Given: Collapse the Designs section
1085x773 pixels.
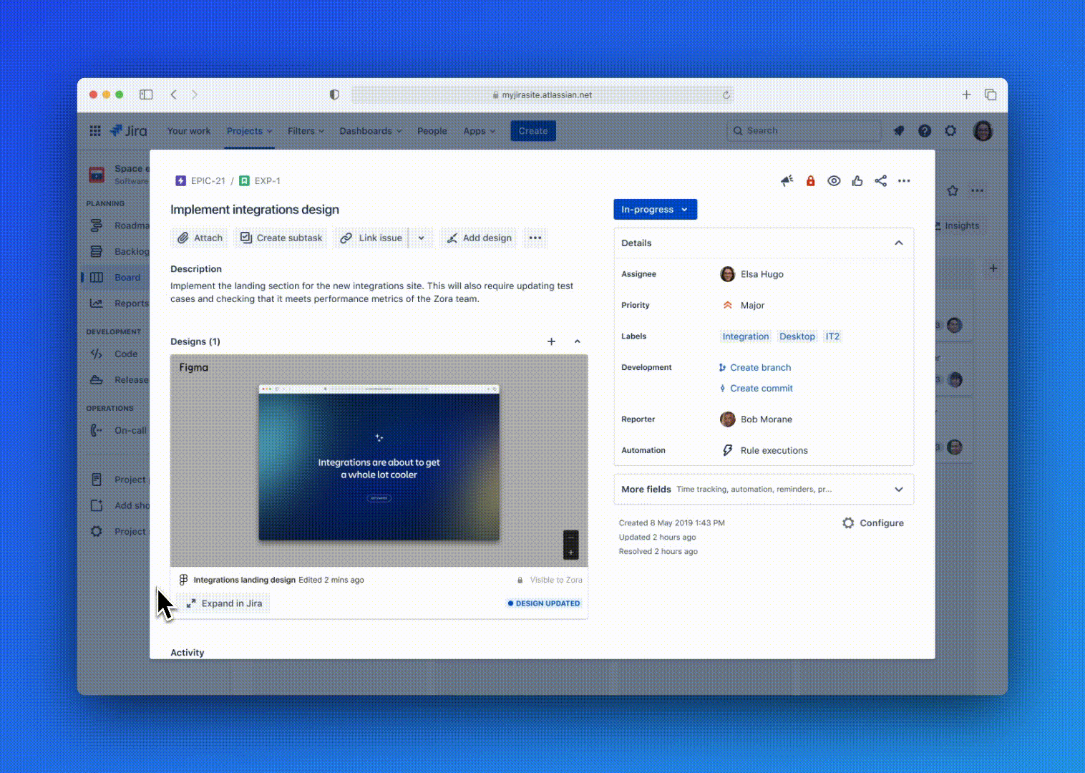Looking at the screenshot, I should pyautogui.click(x=578, y=342).
